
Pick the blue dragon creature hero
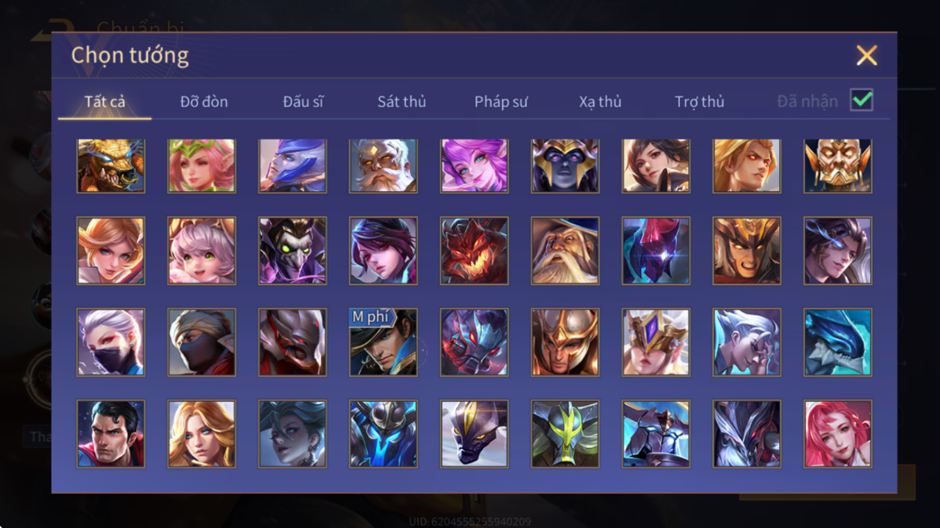[837, 342]
